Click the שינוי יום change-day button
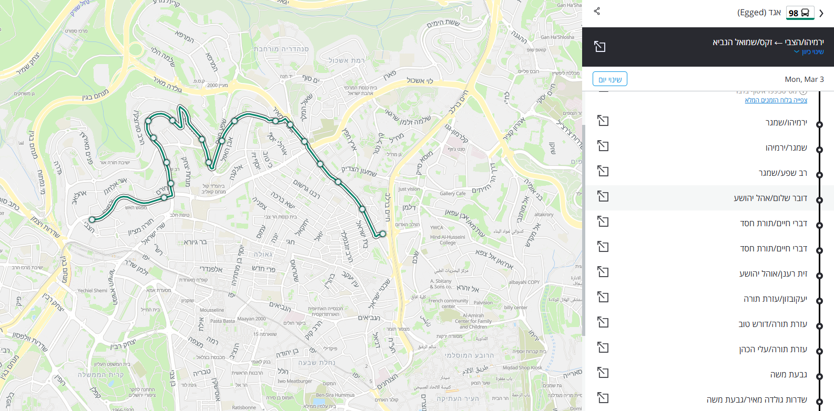The image size is (834, 411). coord(610,79)
